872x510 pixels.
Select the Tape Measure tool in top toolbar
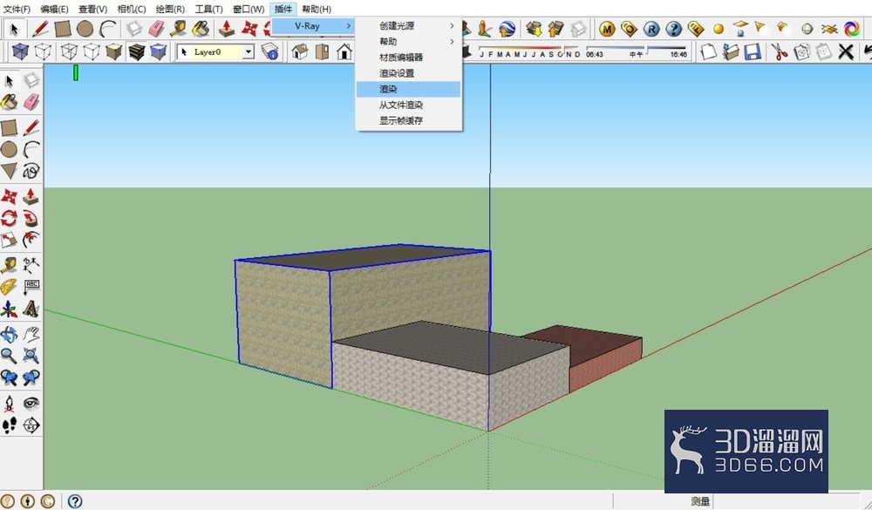tap(178, 29)
